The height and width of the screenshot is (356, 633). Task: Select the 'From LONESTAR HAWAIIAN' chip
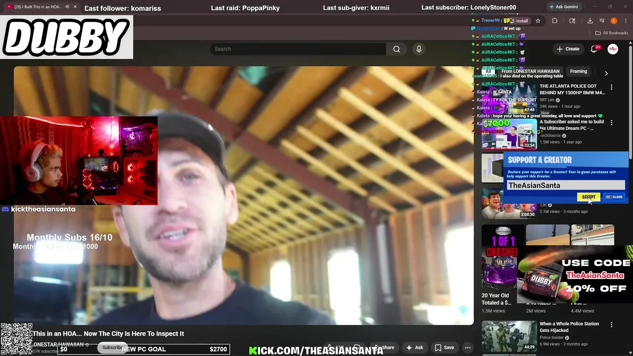[x=530, y=71]
